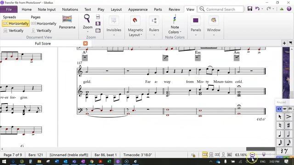
Task: Toggle status bar spreads horizontally view
Action: point(205,155)
